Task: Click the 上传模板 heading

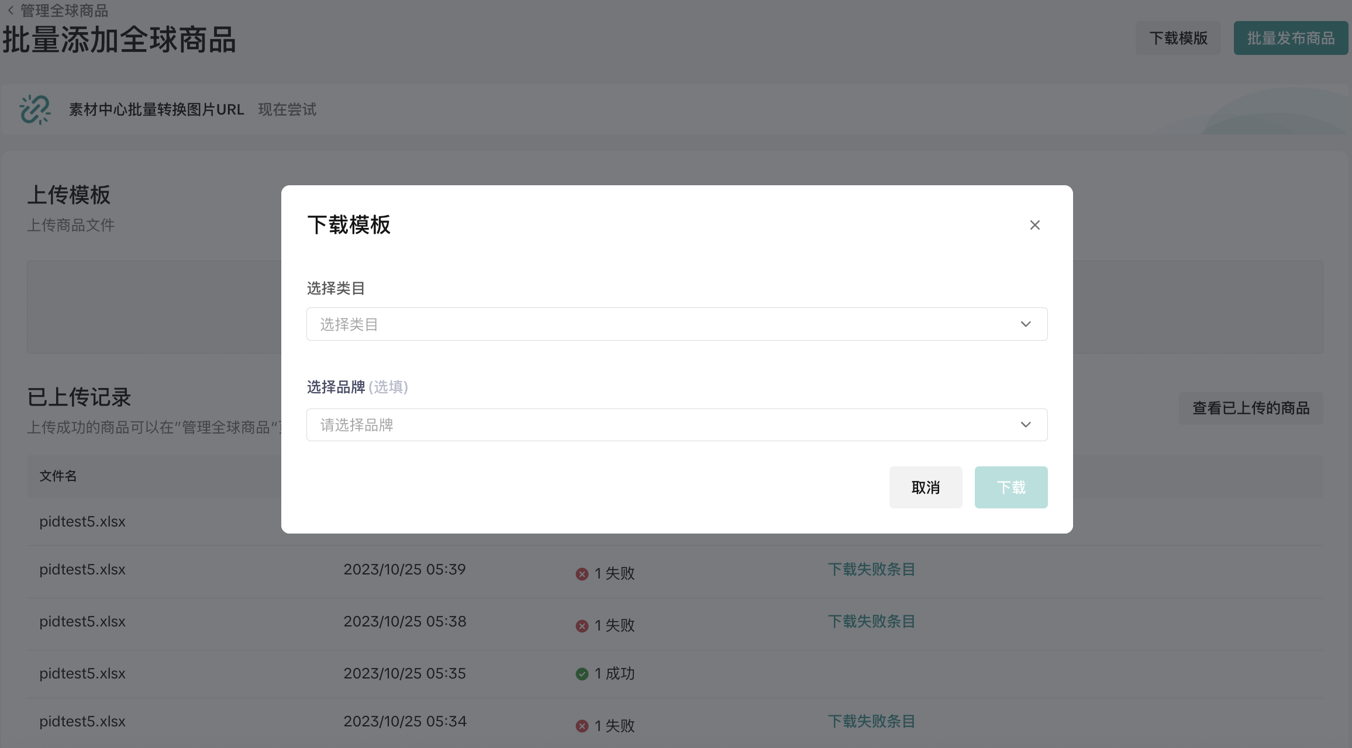Action: [x=69, y=195]
